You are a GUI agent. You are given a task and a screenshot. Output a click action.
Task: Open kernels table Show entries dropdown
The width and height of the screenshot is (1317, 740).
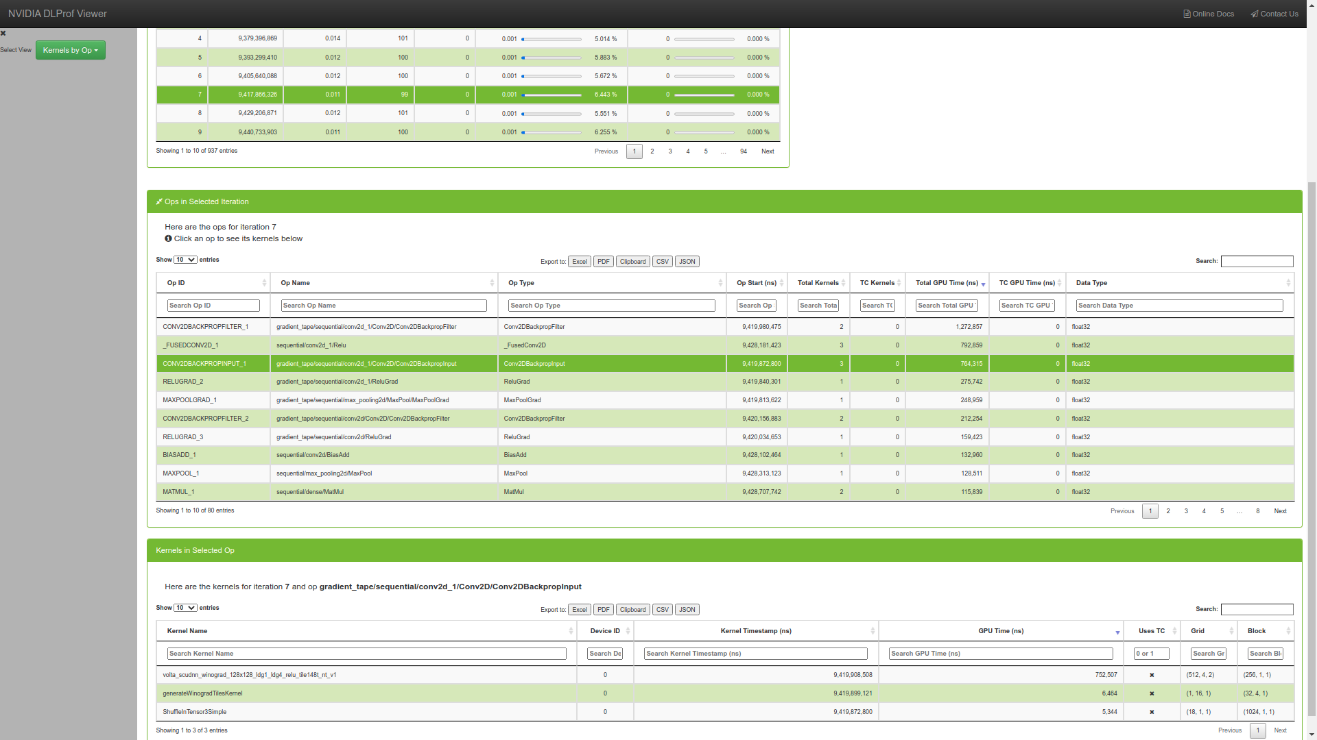pyautogui.click(x=185, y=608)
